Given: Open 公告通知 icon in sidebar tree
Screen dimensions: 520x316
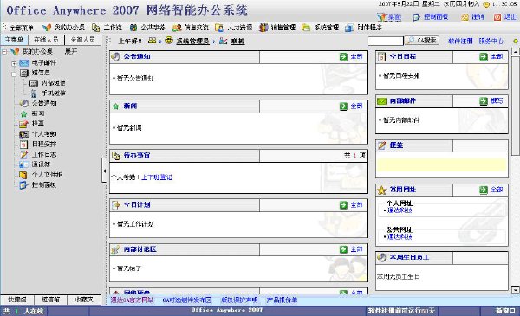Looking at the screenshot, I should [23, 103].
